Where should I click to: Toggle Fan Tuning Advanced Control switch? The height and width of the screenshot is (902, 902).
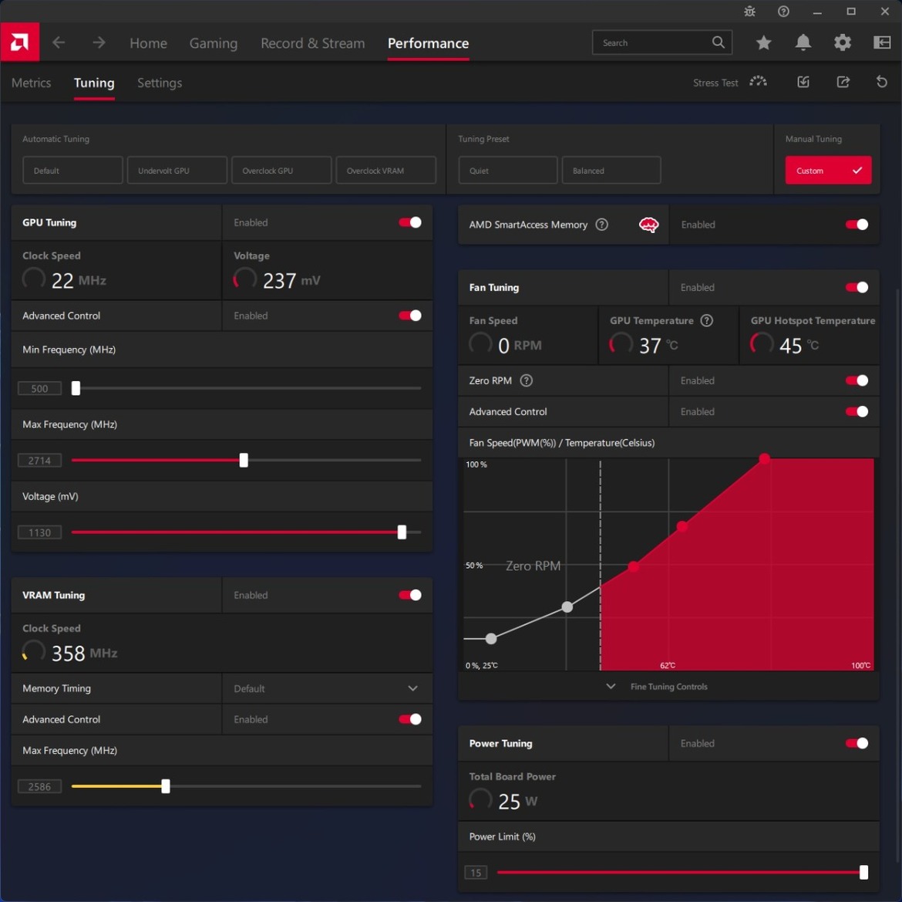857,411
